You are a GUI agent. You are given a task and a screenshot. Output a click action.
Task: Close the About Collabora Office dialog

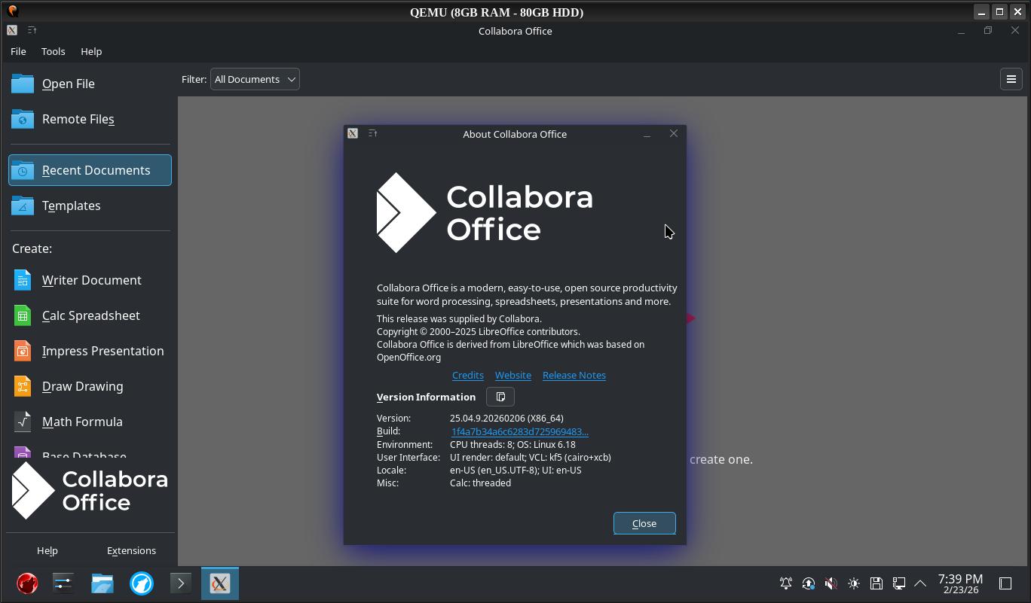point(644,523)
